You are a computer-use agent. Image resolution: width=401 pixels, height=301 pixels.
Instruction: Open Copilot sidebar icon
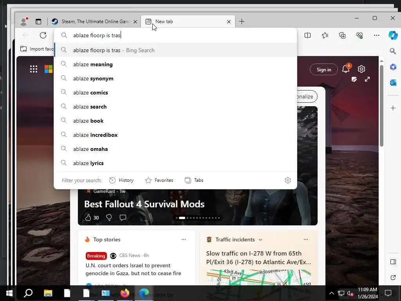pos(393,35)
